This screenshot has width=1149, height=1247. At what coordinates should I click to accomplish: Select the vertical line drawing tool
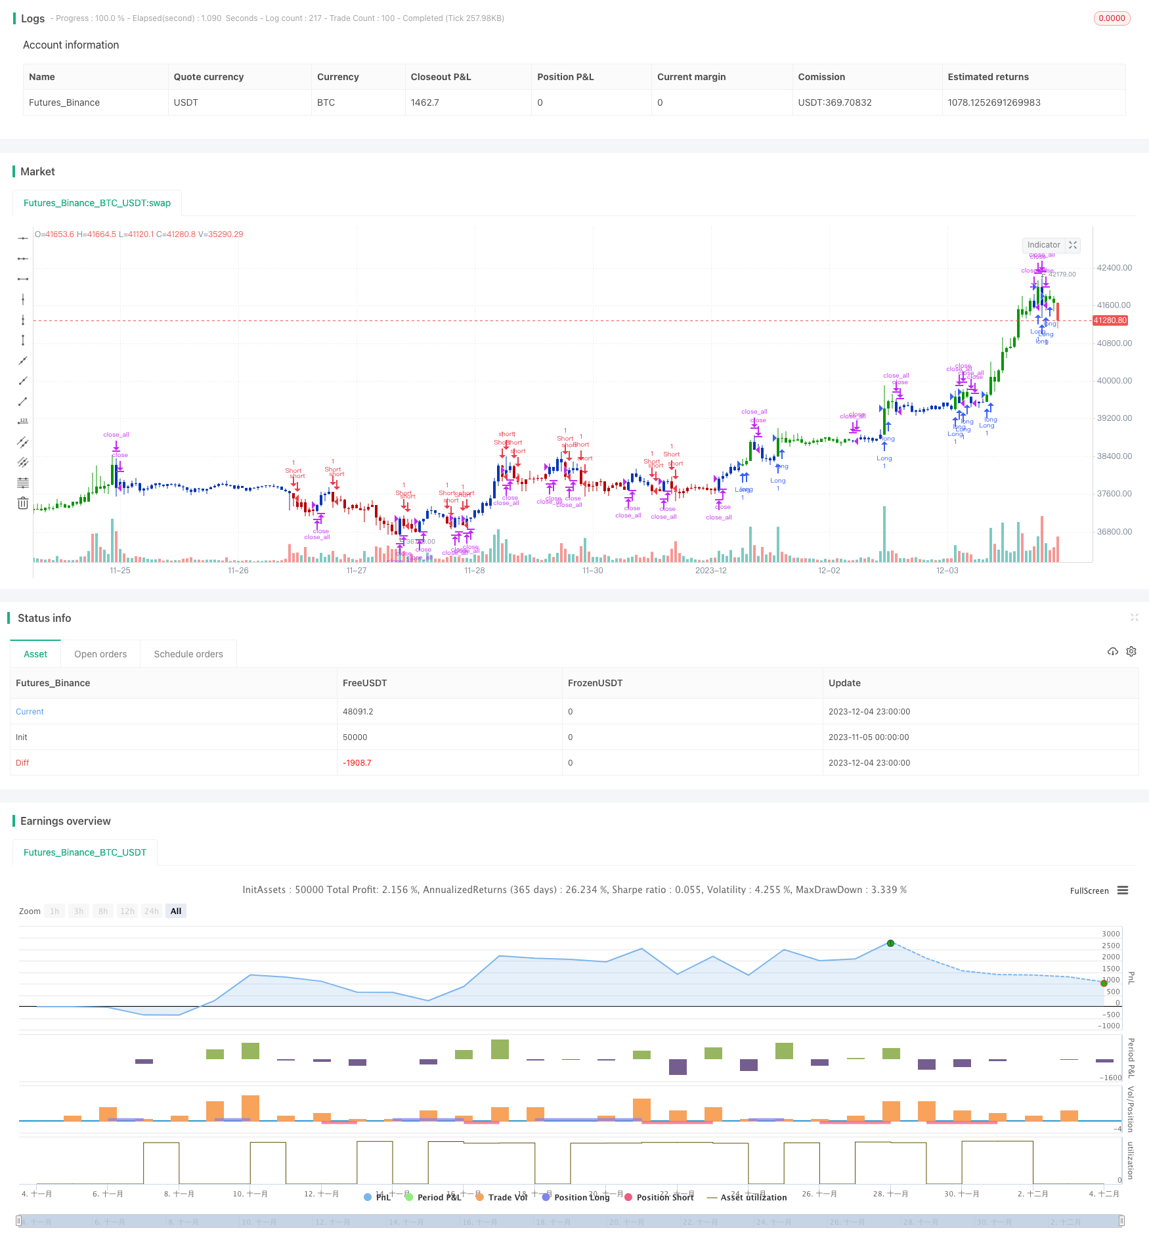click(x=23, y=299)
